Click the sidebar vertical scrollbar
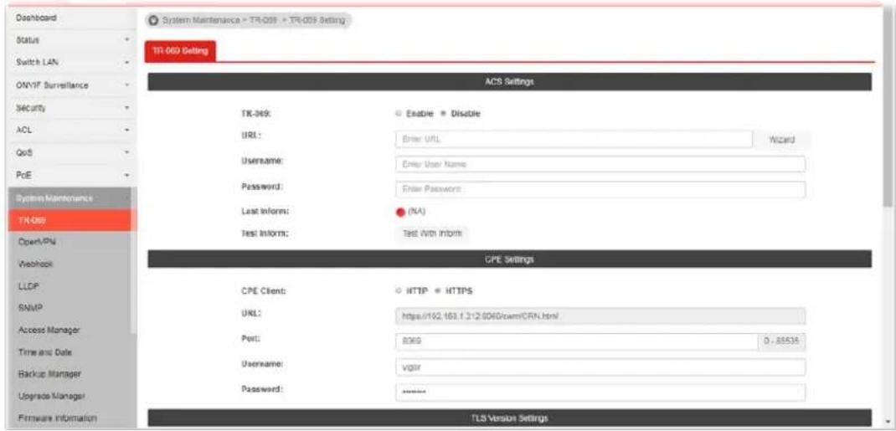This screenshot has width=896, height=431. pos(134,259)
